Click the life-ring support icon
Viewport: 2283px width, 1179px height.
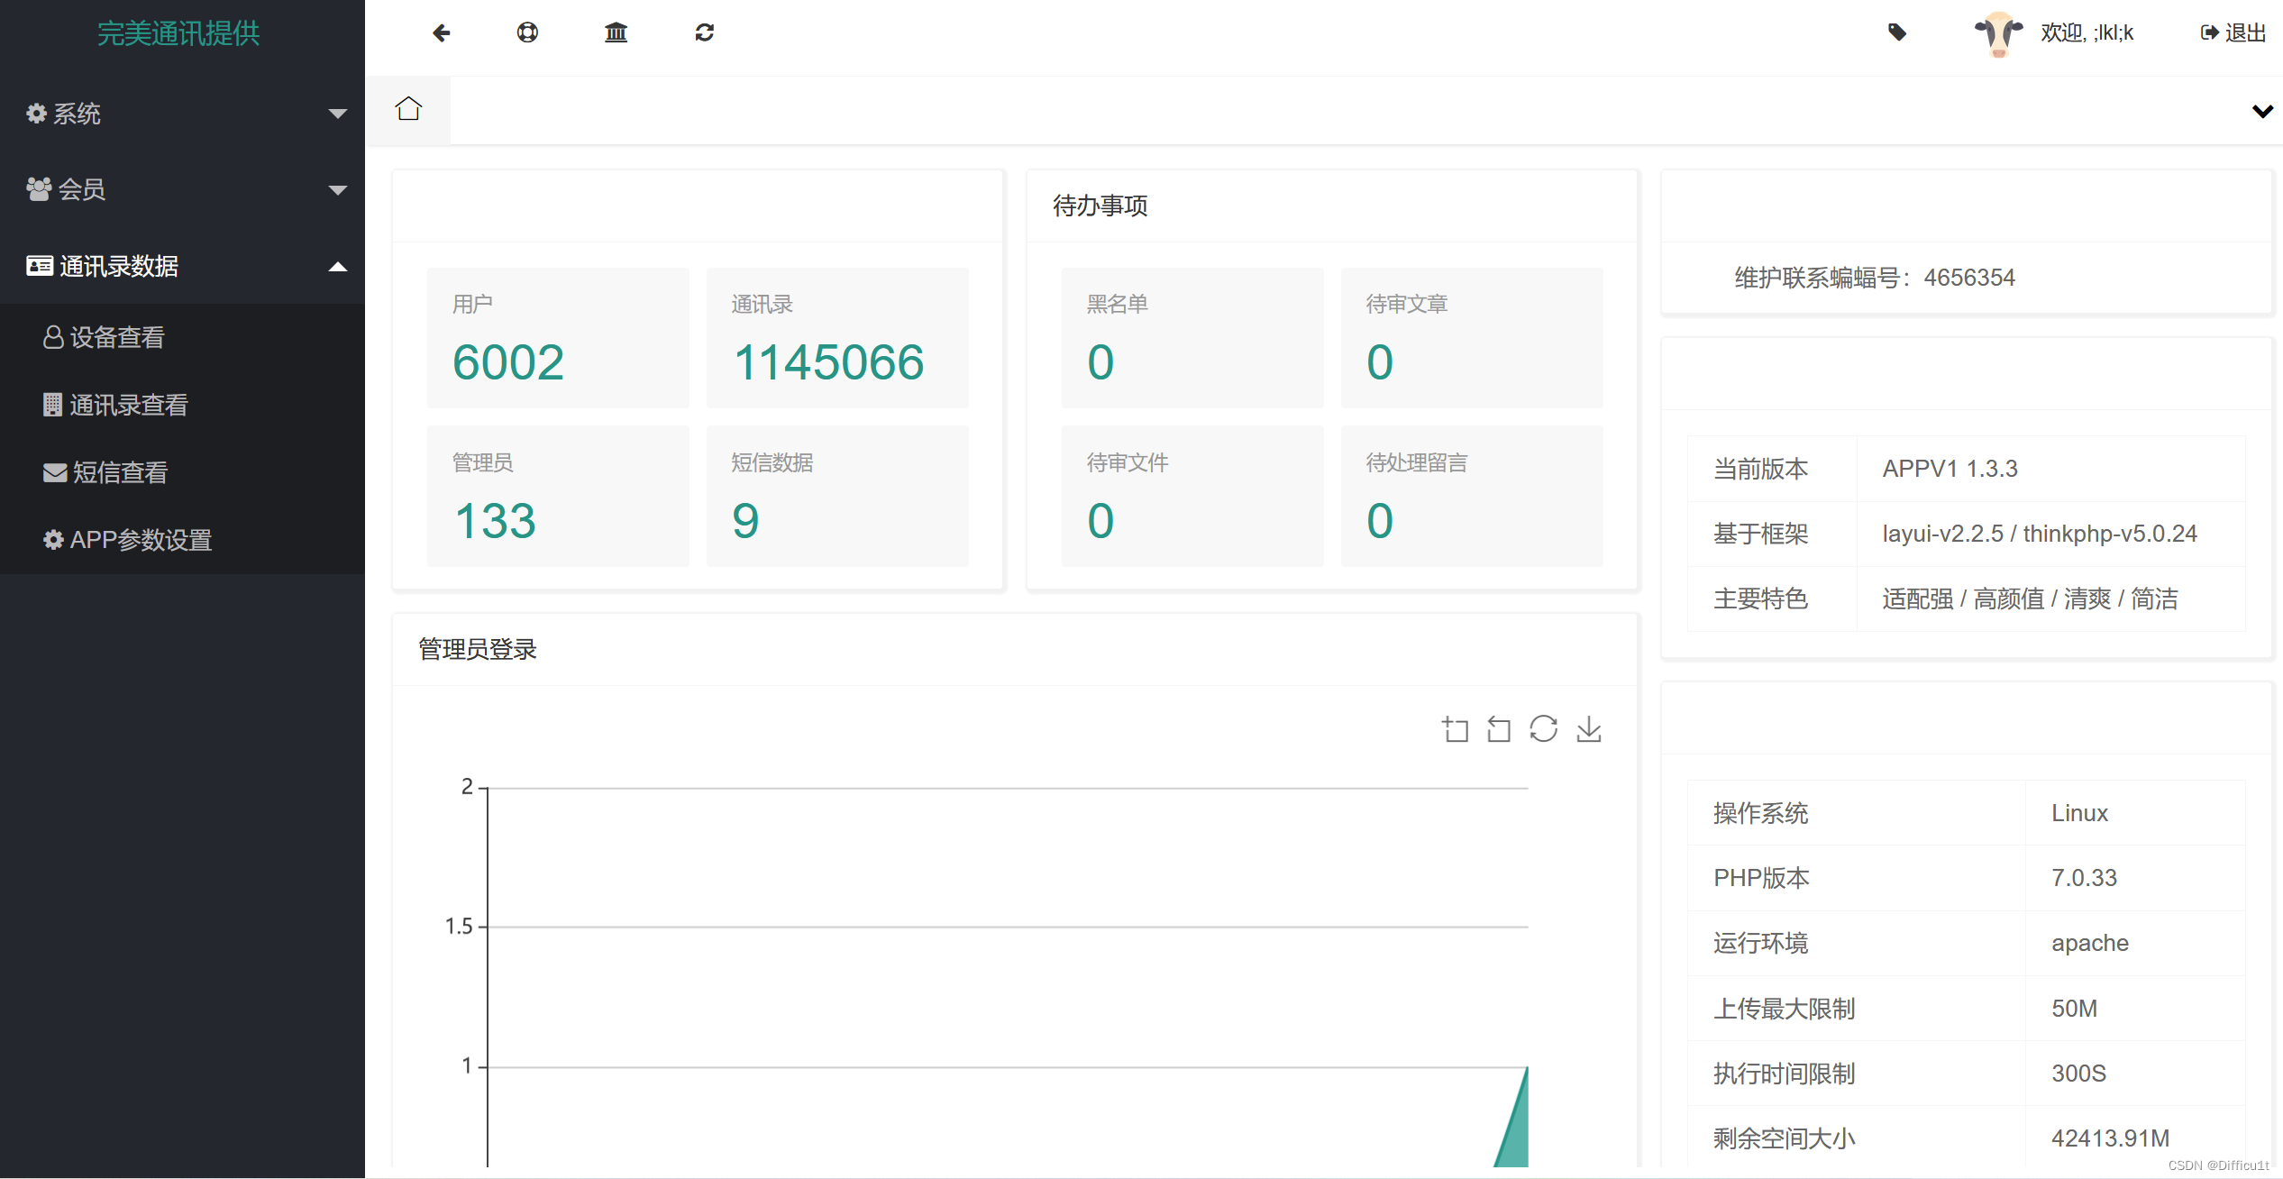point(527,33)
